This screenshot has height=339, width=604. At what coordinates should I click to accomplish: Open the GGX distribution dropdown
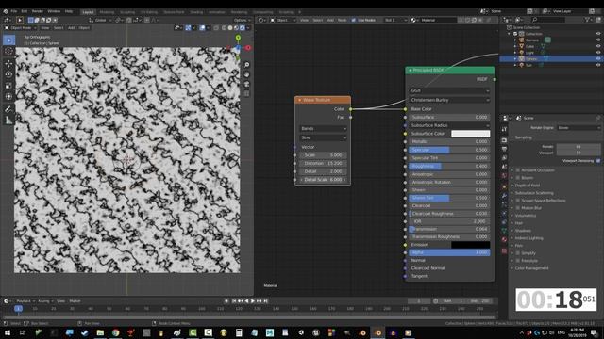click(x=449, y=90)
